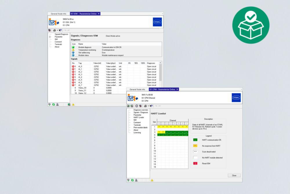This screenshot has width=290, height=194.
Task: Click green refresh arrows in CPM status bar
Action: [133, 180]
